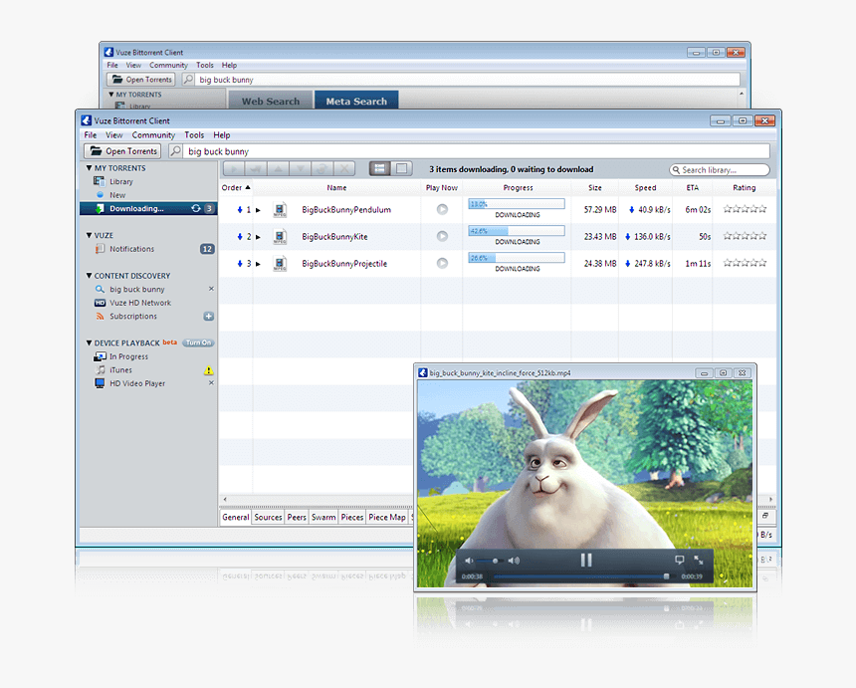
Task: Collapse the DEVICE PLAYBACK section
Action: tap(89, 343)
